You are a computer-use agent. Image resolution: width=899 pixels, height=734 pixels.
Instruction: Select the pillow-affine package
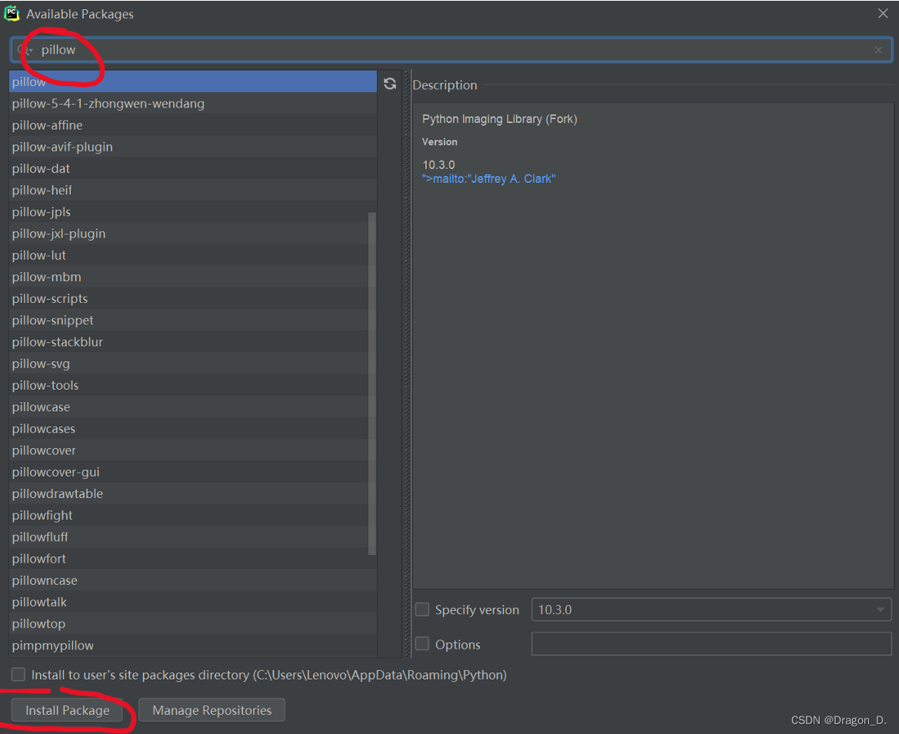tap(193, 125)
